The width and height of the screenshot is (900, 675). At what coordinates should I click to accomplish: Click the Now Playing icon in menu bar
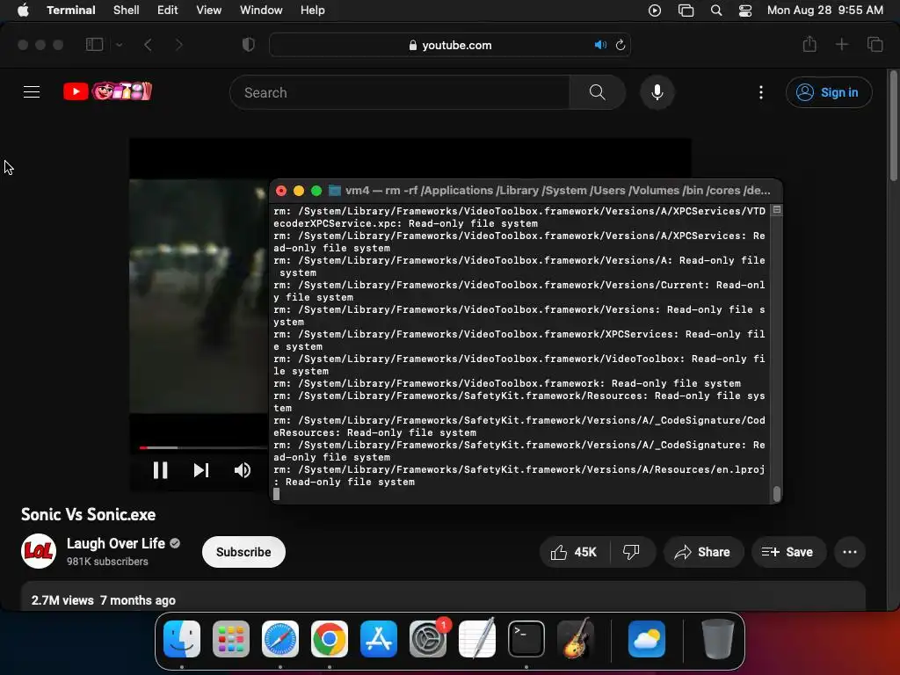(x=654, y=11)
